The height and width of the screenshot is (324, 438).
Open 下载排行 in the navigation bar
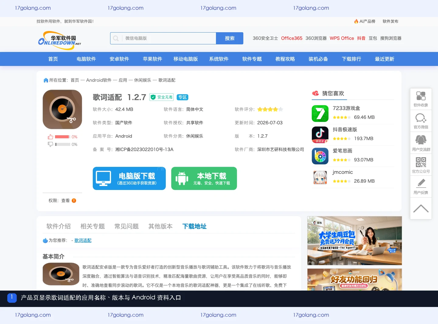[352, 59]
